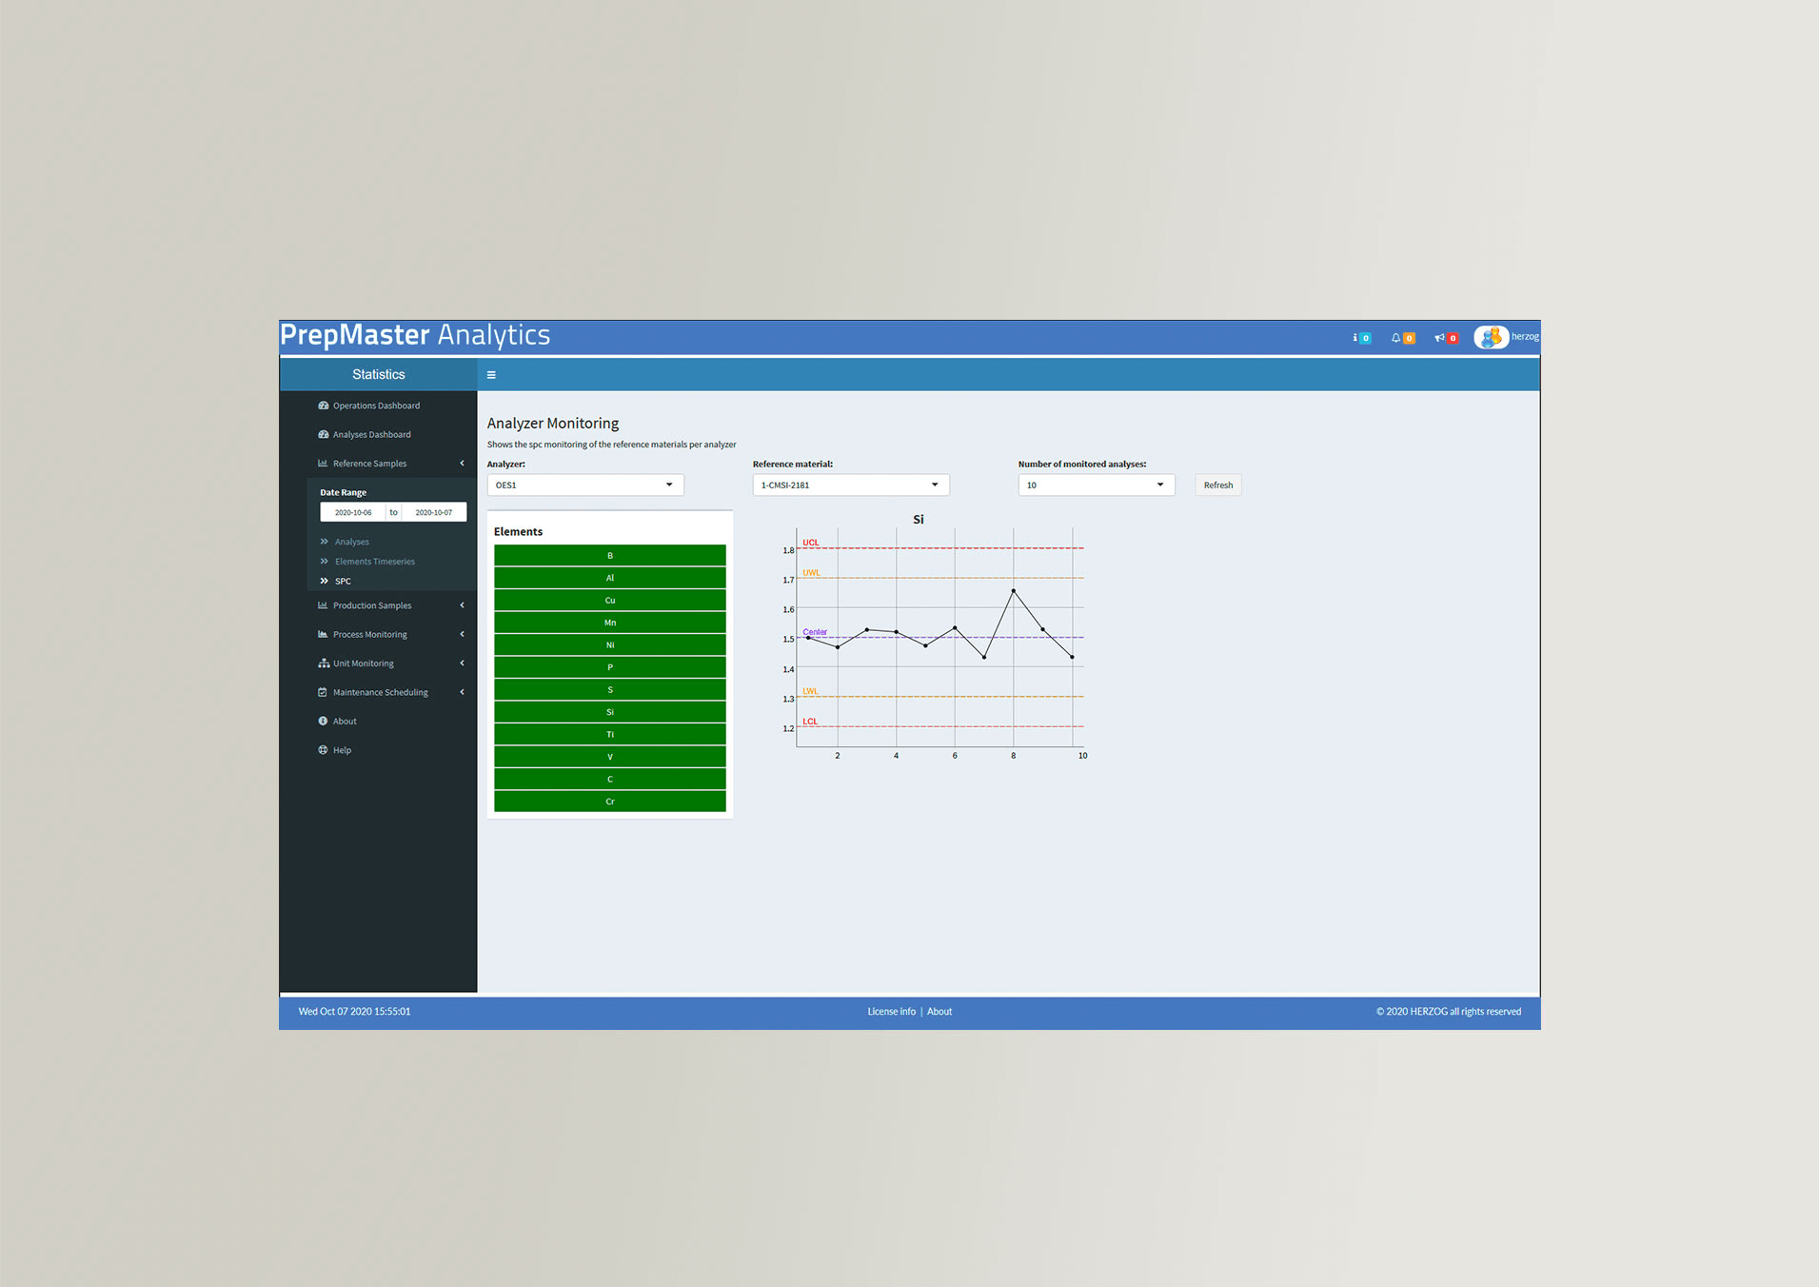Image resolution: width=1819 pixels, height=1287 pixels.
Task: Click the Center label on Si chart
Action: [815, 632]
